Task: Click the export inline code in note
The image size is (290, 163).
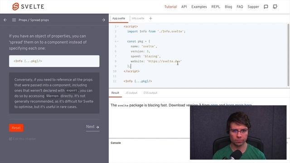Action: coord(72,91)
